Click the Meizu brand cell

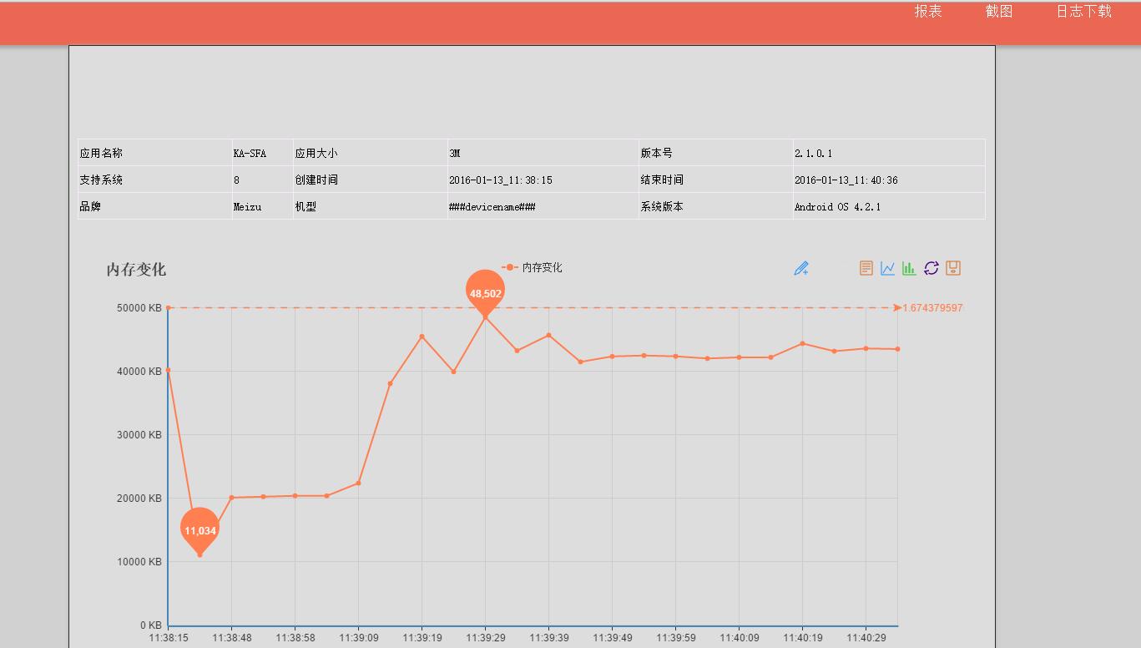coord(245,206)
